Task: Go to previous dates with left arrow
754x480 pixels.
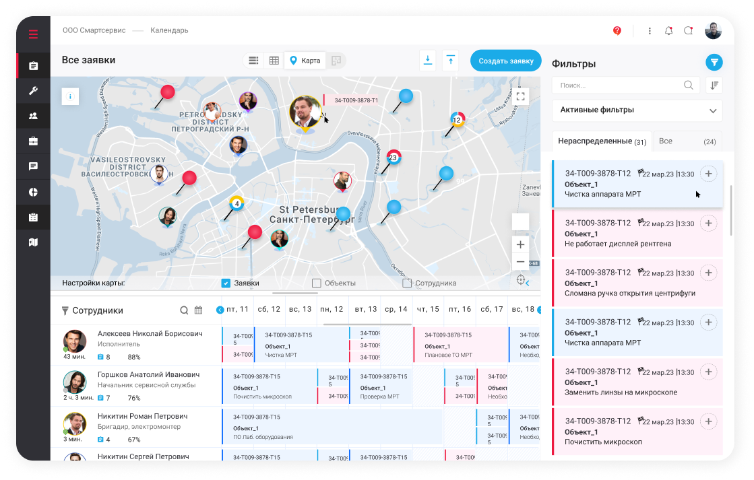Action: click(220, 310)
